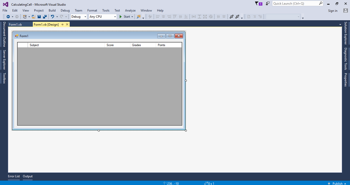Expand the New Project dropdown arrow

click(x=29, y=17)
